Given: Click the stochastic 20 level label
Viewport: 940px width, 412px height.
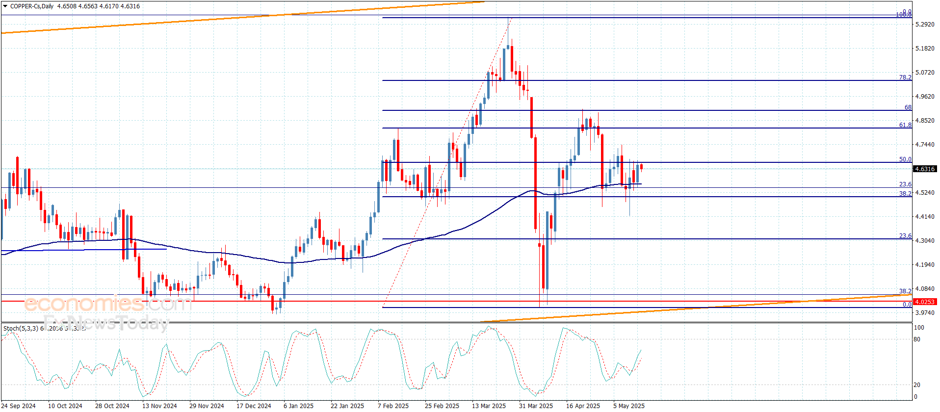Looking at the screenshot, I should [917, 385].
